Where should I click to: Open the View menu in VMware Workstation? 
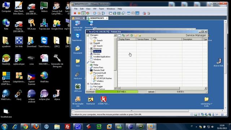pos(88,9)
